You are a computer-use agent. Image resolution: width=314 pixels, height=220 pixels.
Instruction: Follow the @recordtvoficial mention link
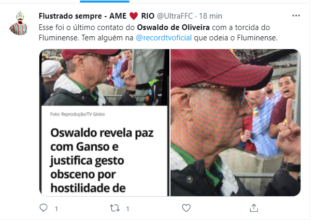pyautogui.click(x=164, y=38)
